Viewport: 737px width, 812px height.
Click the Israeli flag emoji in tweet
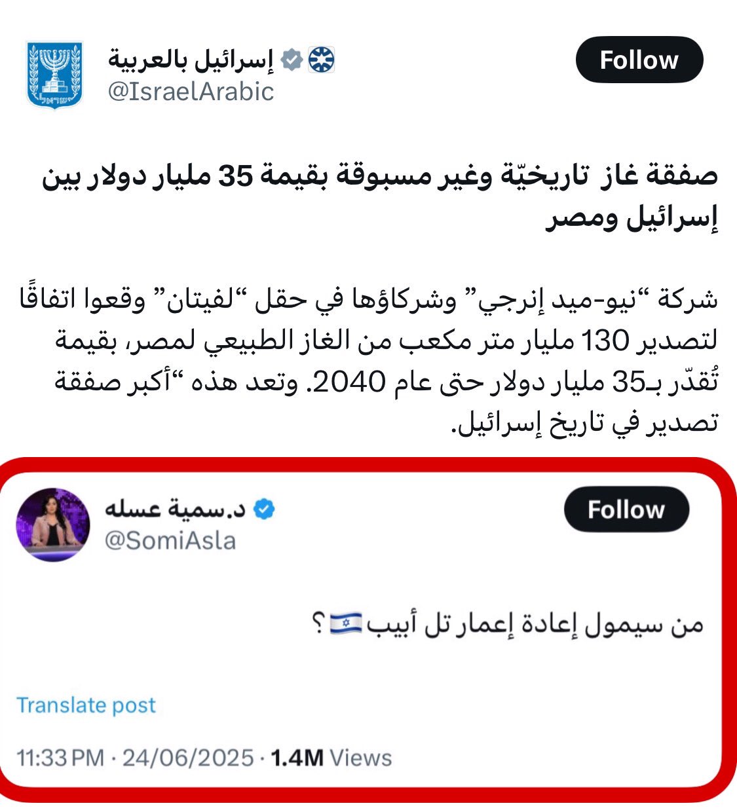[x=345, y=623]
